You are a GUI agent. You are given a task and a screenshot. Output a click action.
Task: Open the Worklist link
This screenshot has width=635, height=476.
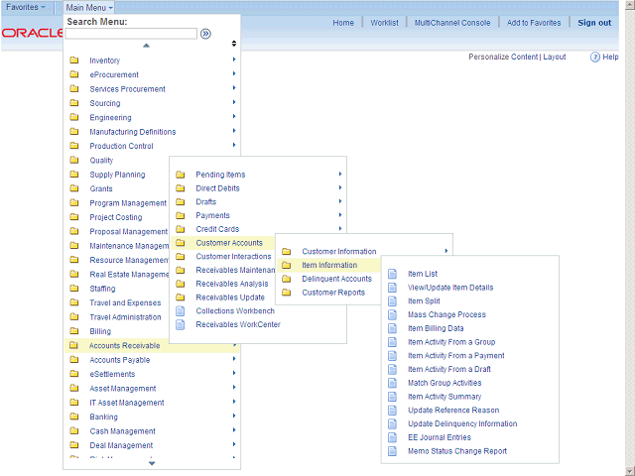pyautogui.click(x=384, y=23)
